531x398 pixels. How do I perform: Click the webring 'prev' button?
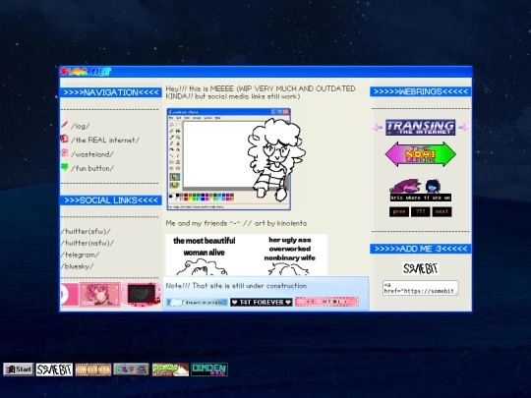click(399, 211)
